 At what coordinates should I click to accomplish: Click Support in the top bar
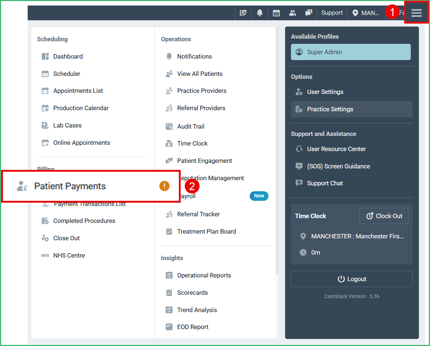332,13
